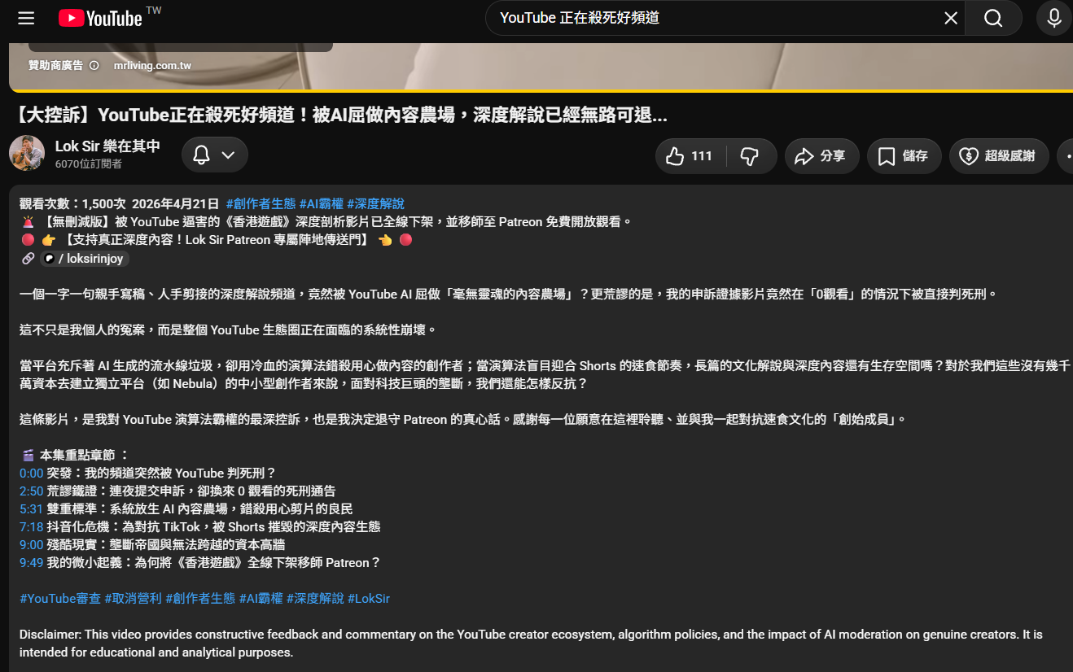Click the chain link icon before loksirinjoy
Screen dimensions: 1073x672
28,258
